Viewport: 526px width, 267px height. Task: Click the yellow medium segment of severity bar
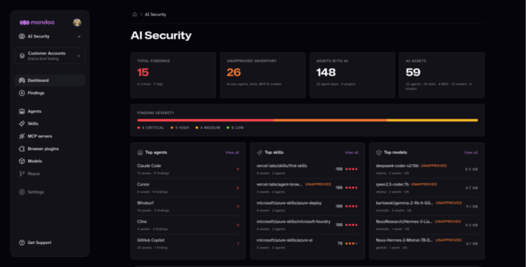click(x=432, y=120)
